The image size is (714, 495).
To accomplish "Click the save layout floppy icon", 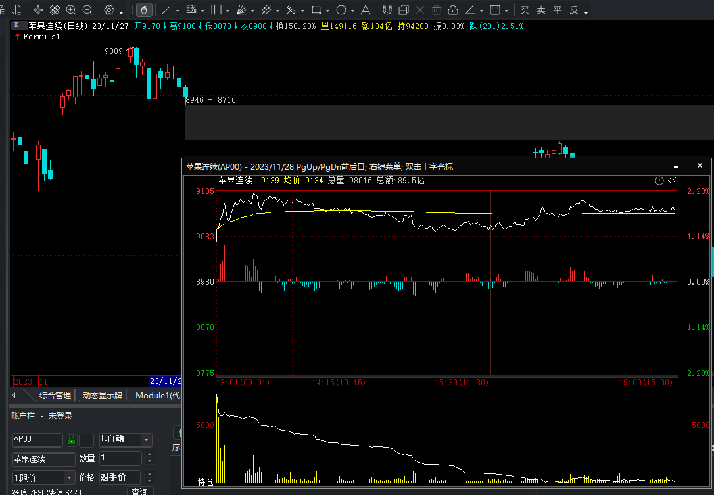I will click(495, 10).
